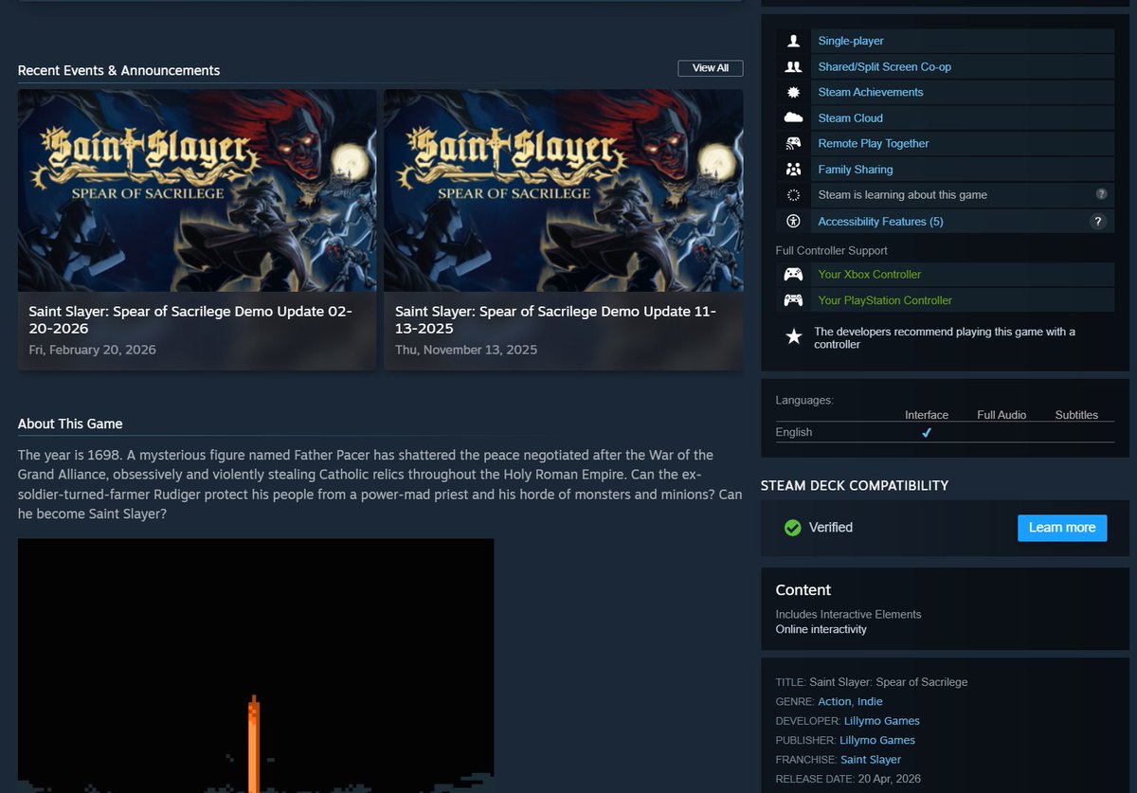The width and height of the screenshot is (1137, 793).
Task: Click the Languages: label
Action: pyautogui.click(x=804, y=400)
